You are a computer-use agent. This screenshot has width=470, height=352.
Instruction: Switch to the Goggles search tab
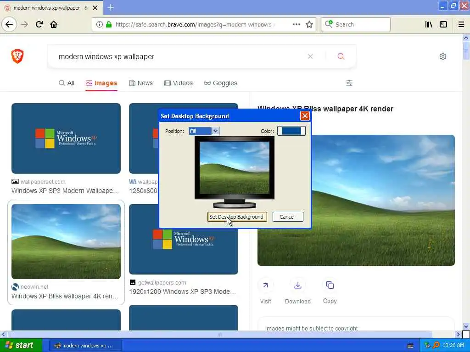pyautogui.click(x=221, y=83)
